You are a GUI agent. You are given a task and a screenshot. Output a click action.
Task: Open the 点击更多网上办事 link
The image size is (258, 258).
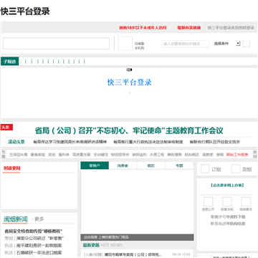tap(227, 185)
